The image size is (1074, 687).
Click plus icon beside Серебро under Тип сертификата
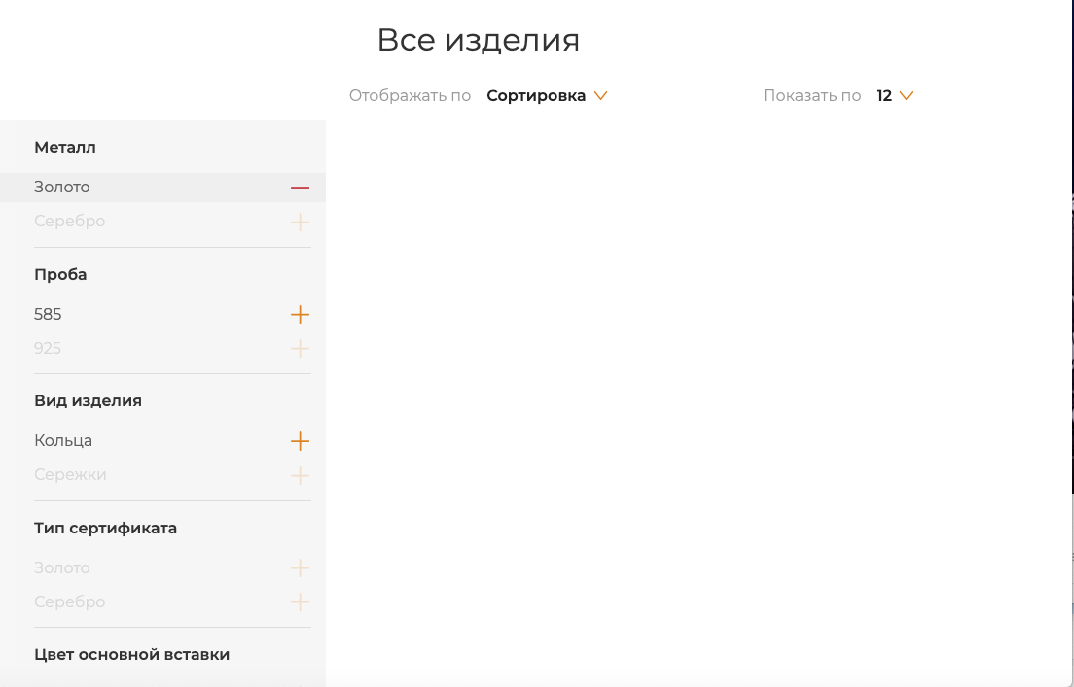300,602
